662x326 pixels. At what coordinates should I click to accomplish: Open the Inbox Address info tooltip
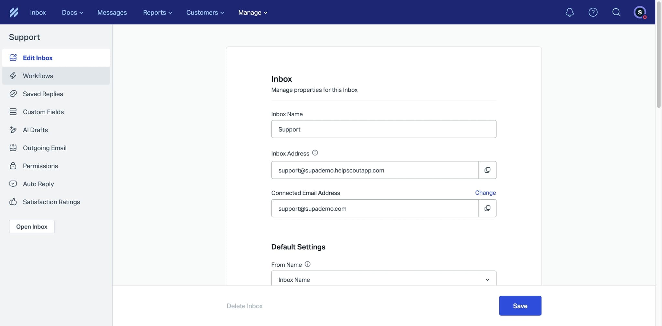[315, 152]
